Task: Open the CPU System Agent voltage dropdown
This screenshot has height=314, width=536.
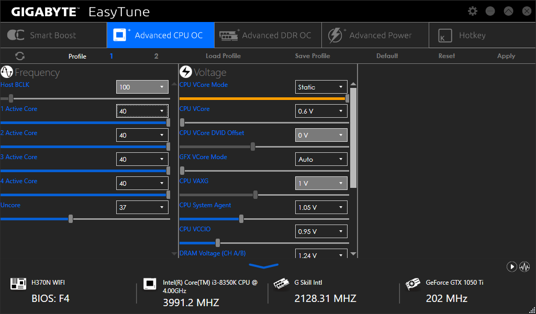Action: tap(321, 207)
